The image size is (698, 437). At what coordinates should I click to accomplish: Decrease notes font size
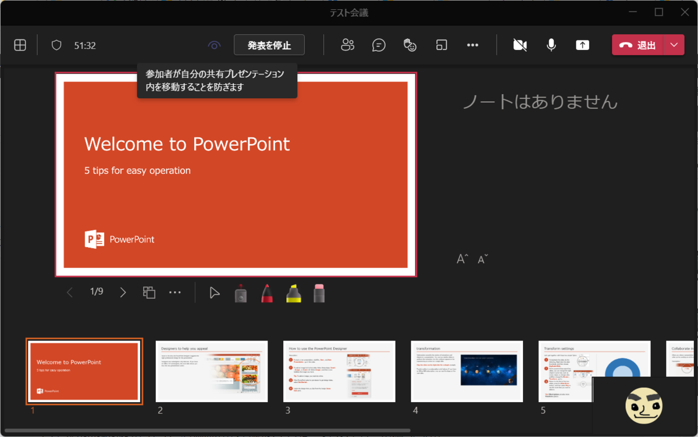click(x=483, y=259)
